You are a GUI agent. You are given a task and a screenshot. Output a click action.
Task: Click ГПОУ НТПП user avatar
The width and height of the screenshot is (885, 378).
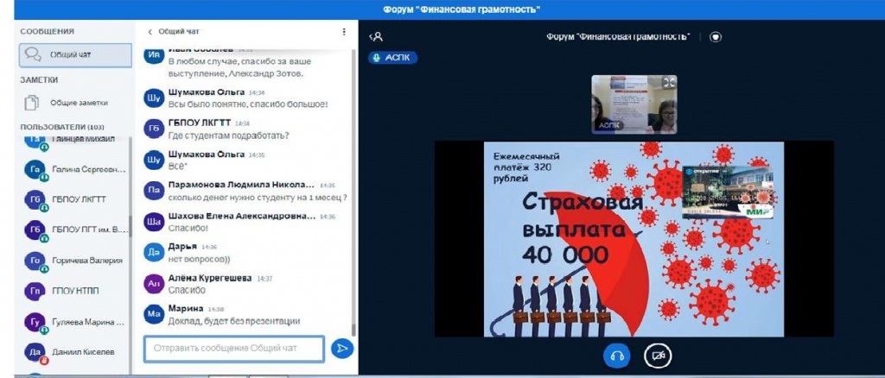click(35, 291)
